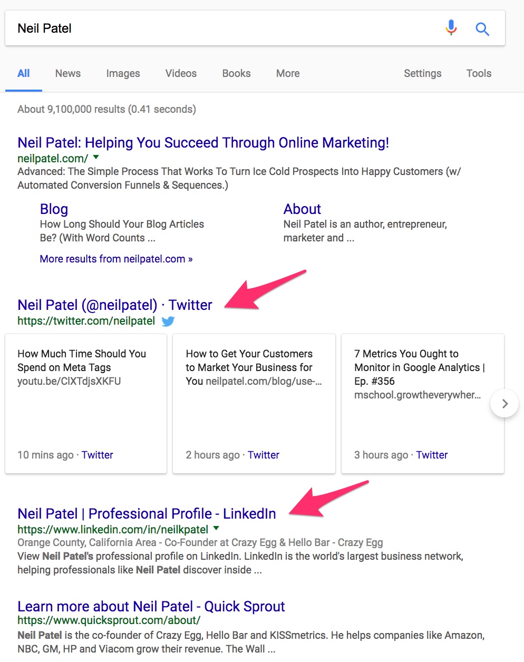Screen dimensions: 524x662
Task: Open the Neil Patel Professional Profile LinkedIn result
Action: 147,514
